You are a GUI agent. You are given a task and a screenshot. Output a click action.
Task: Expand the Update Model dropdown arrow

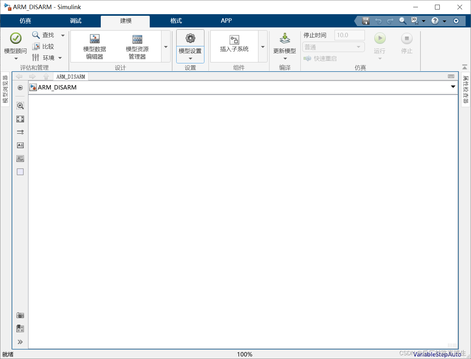[x=285, y=59]
